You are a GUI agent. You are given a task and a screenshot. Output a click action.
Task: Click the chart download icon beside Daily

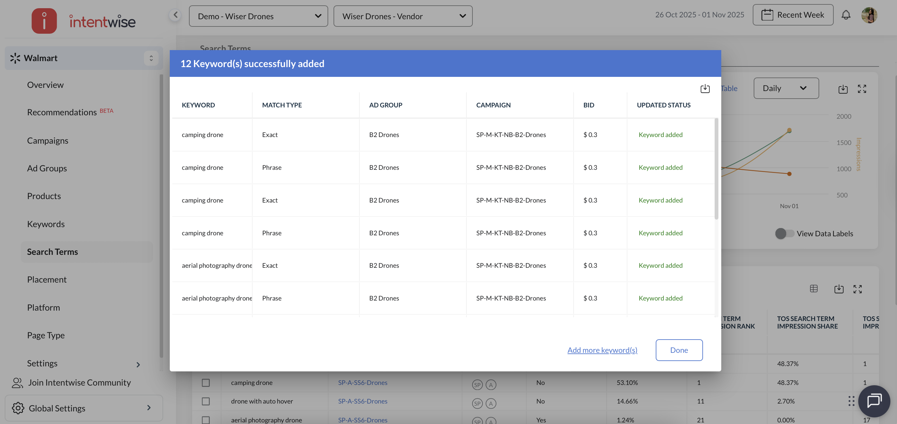pos(843,89)
